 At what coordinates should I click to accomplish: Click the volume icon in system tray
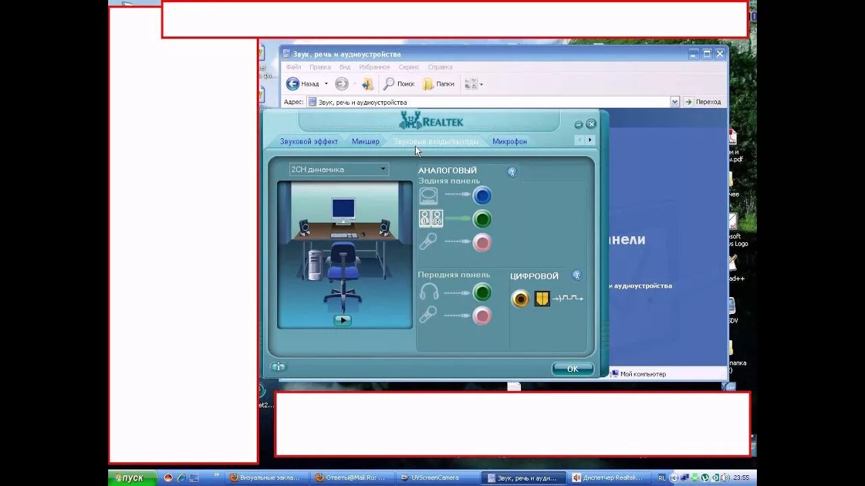tap(725, 477)
